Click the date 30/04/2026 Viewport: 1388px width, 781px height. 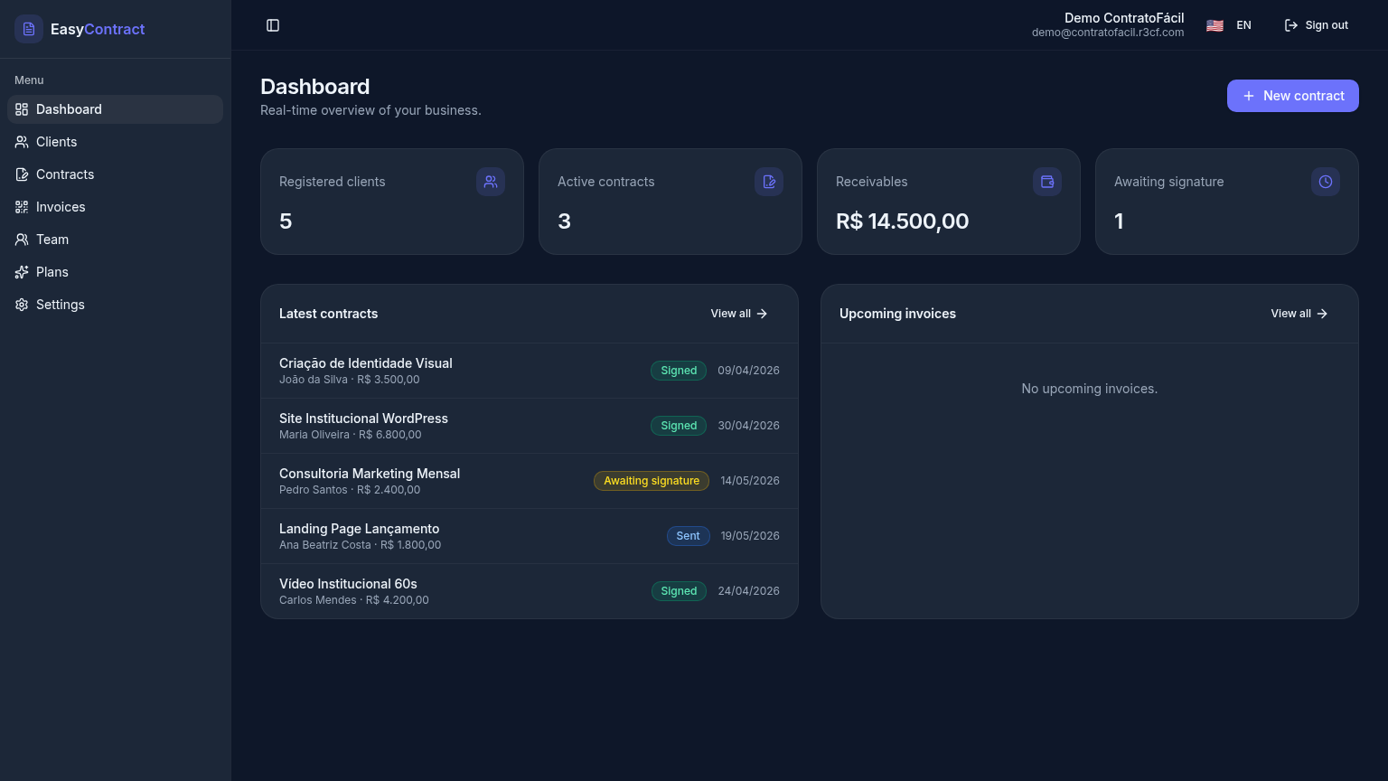(x=748, y=426)
